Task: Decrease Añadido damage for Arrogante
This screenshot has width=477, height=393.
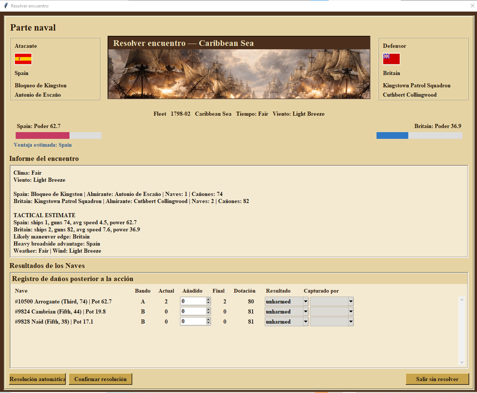Action: (x=208, y=303)
